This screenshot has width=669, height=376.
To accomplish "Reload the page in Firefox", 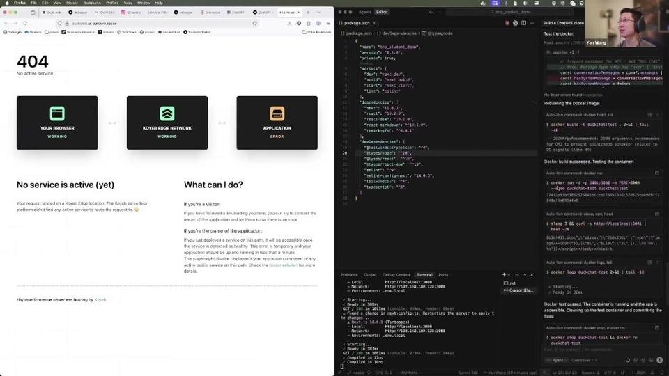I will [25, 24].
